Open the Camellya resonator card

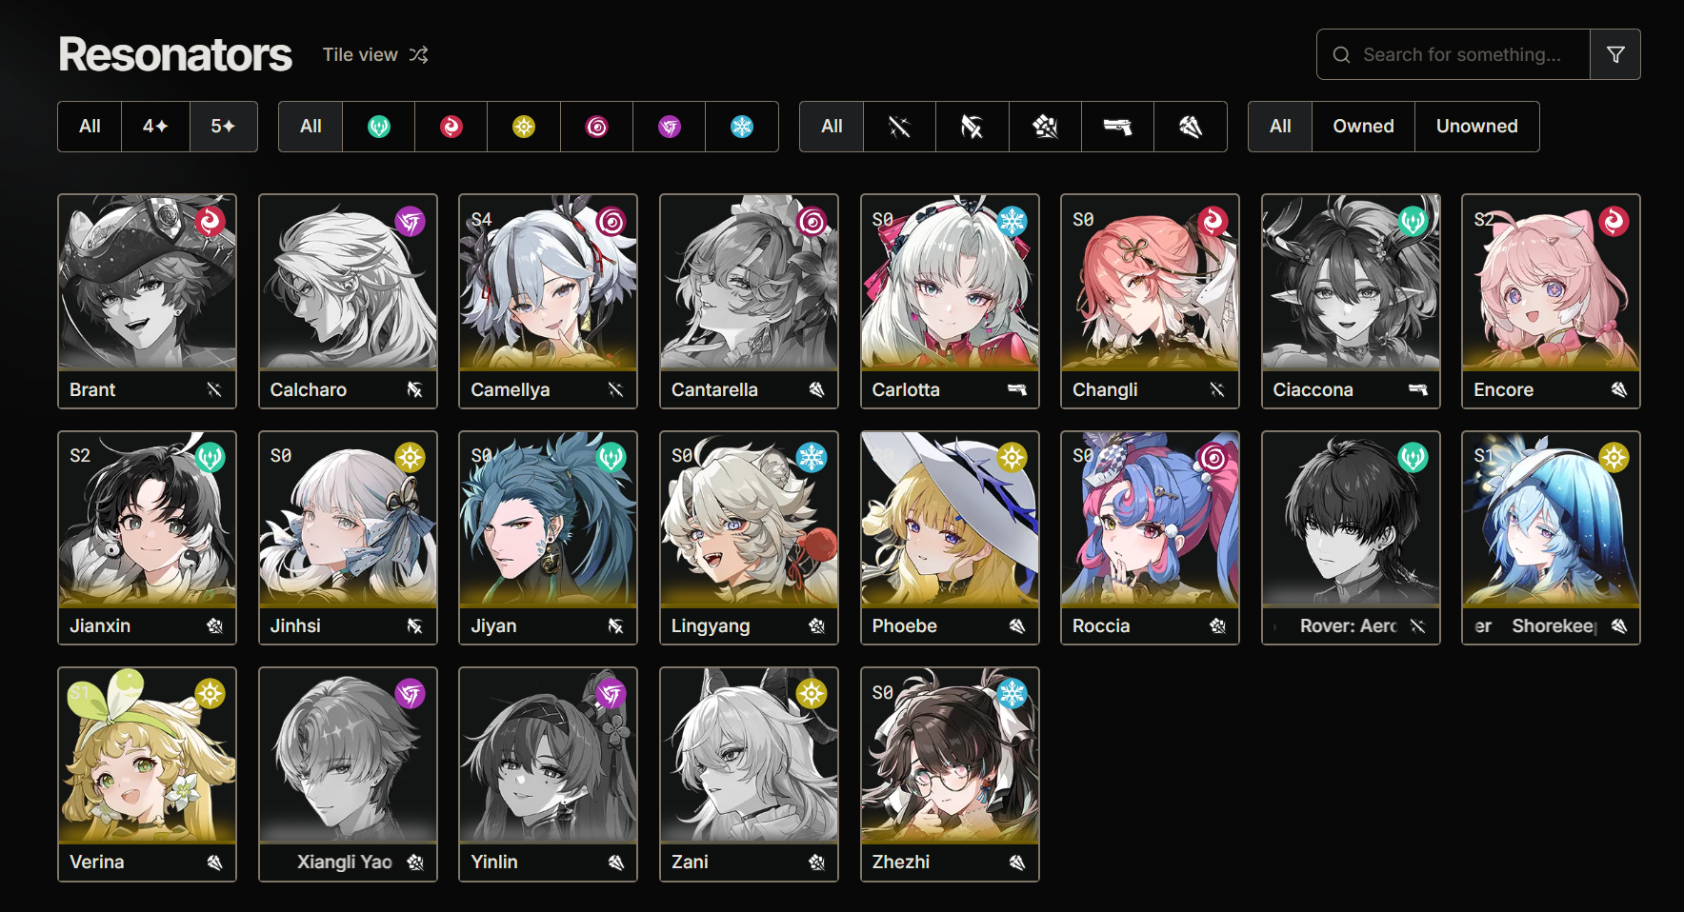pos(548,302)
